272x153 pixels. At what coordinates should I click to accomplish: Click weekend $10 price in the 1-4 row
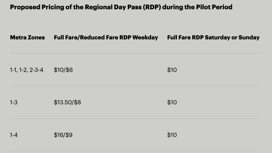[172, 135]
